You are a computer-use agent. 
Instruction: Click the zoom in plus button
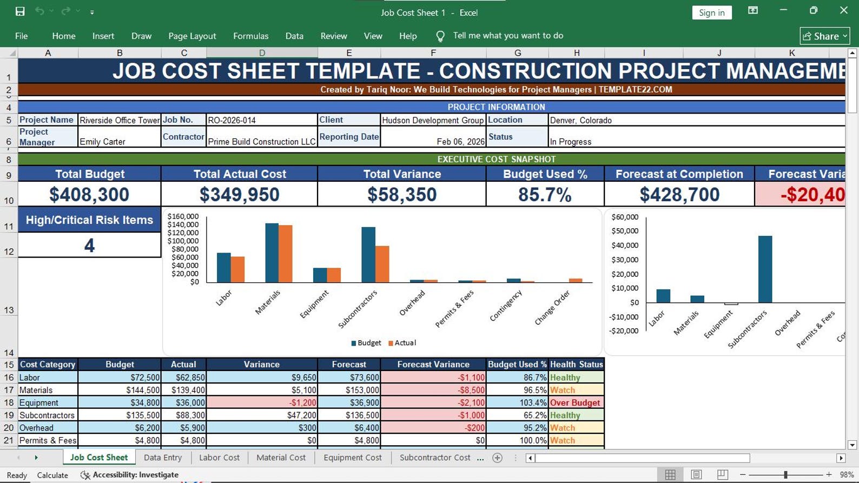click(829, 475)
